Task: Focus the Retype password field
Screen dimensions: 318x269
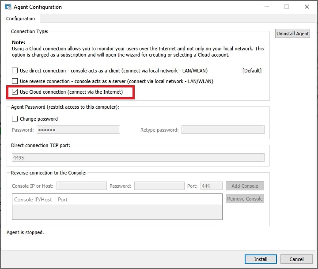Action: click(223, 130)
